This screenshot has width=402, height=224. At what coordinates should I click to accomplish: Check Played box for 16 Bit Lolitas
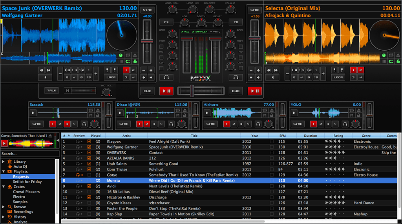pyautogui.click(x=89, y=192)
